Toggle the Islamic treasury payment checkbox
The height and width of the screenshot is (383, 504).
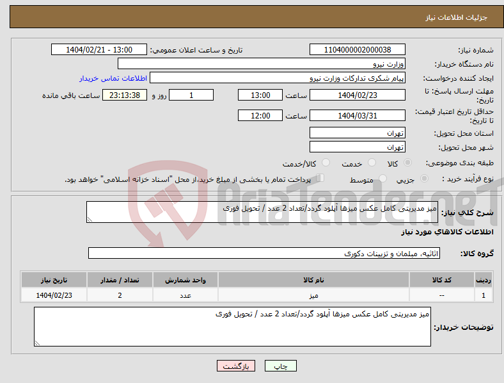(x=320, y=178)
